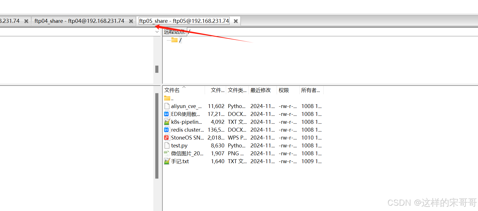The image size is (478, 211).
Task: Select file name 微信图片_20...
Action: coord(187,154)
